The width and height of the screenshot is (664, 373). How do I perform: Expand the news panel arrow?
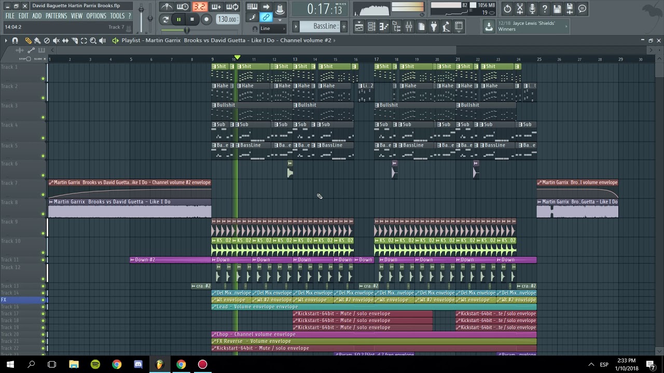click(566, 26)
